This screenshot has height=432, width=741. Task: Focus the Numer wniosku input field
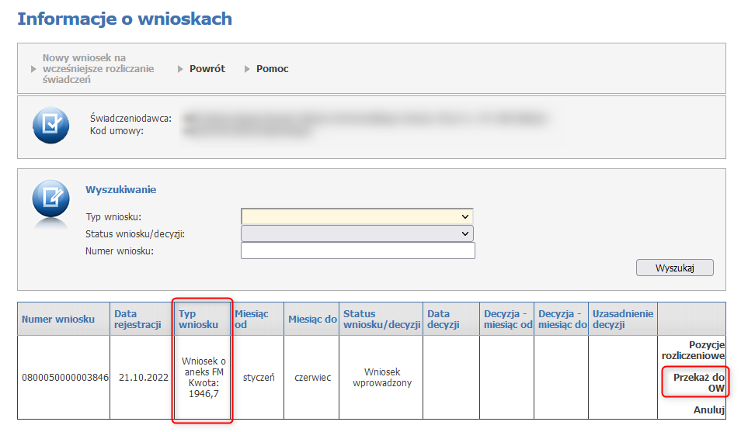(357, 251)
